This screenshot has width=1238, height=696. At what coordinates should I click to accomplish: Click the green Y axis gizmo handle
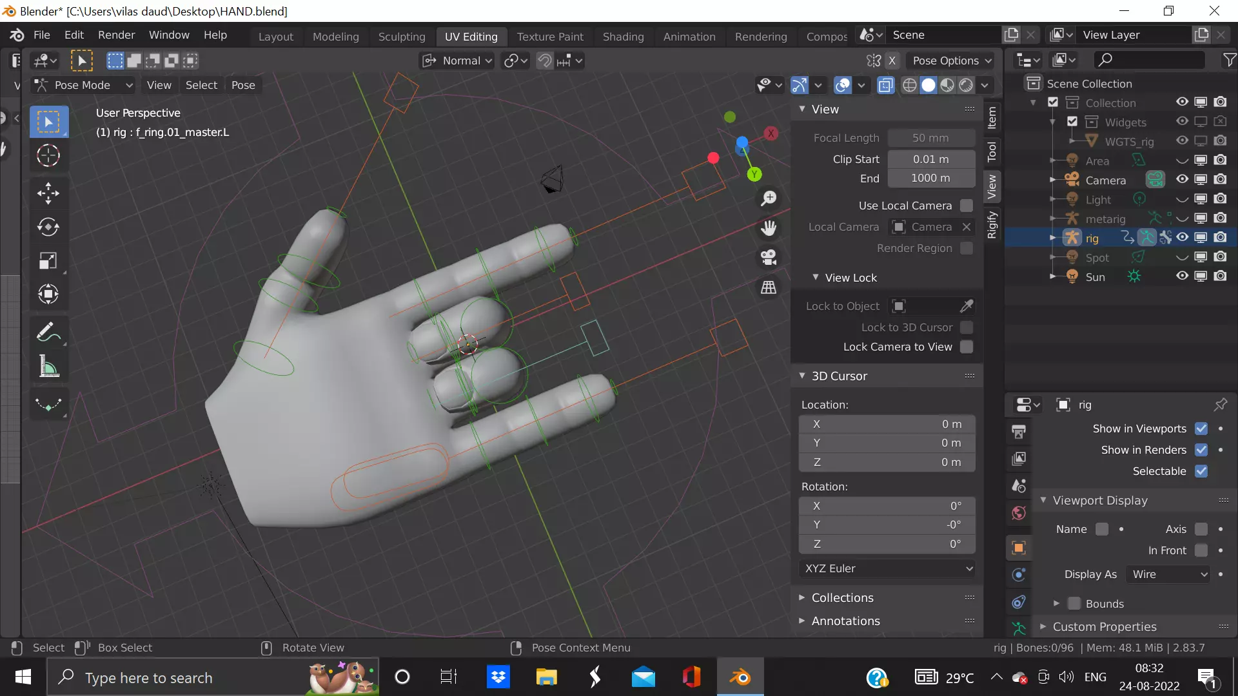tap(754, 174)
